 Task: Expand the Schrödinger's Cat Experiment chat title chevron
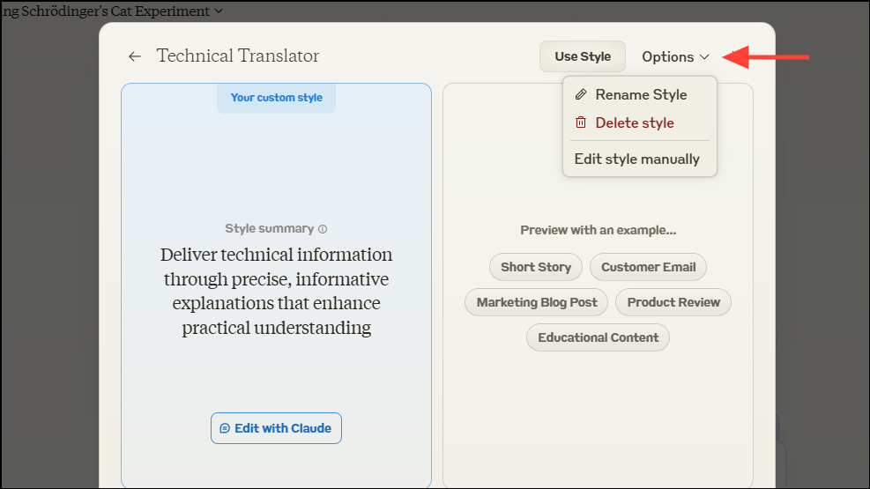pyautogui.click(x=219, y=11)
